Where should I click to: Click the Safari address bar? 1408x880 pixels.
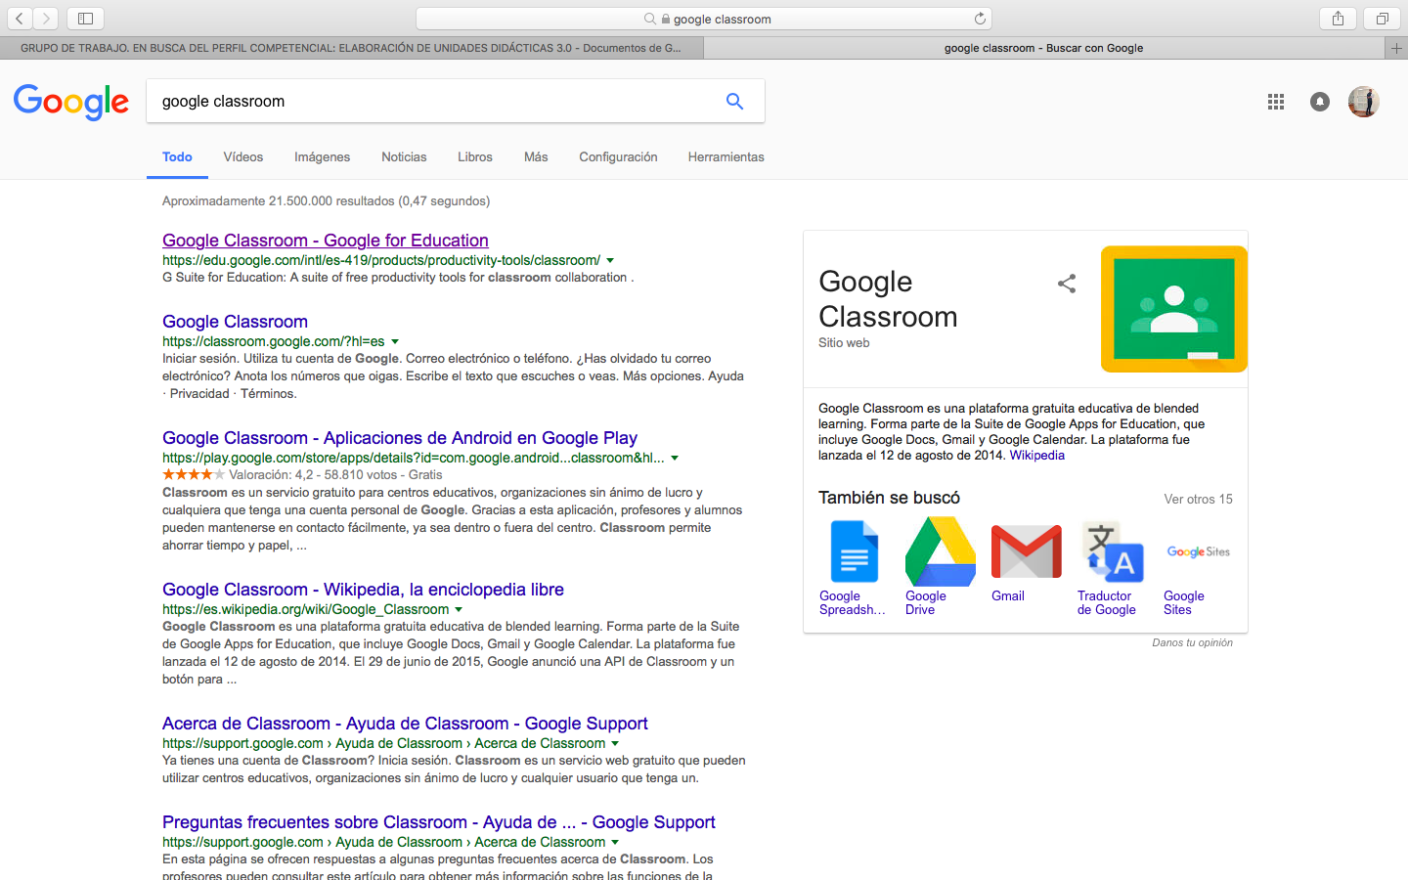tap(704, 19)
